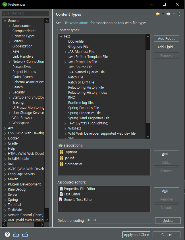Select Spring Yaml Properties File
Screen dimensions: 185x240
(89, 118)
